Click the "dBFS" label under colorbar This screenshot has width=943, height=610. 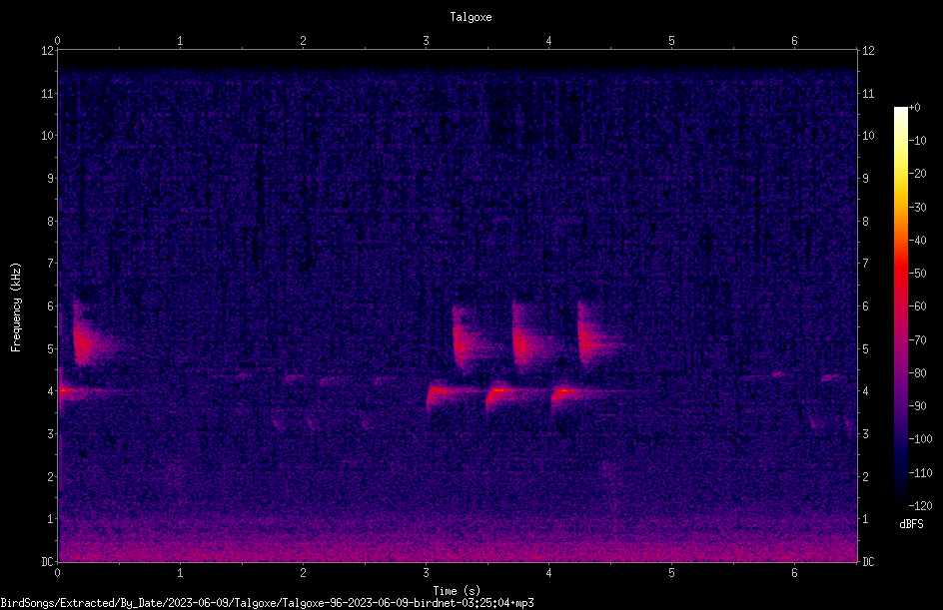[911, 524]
